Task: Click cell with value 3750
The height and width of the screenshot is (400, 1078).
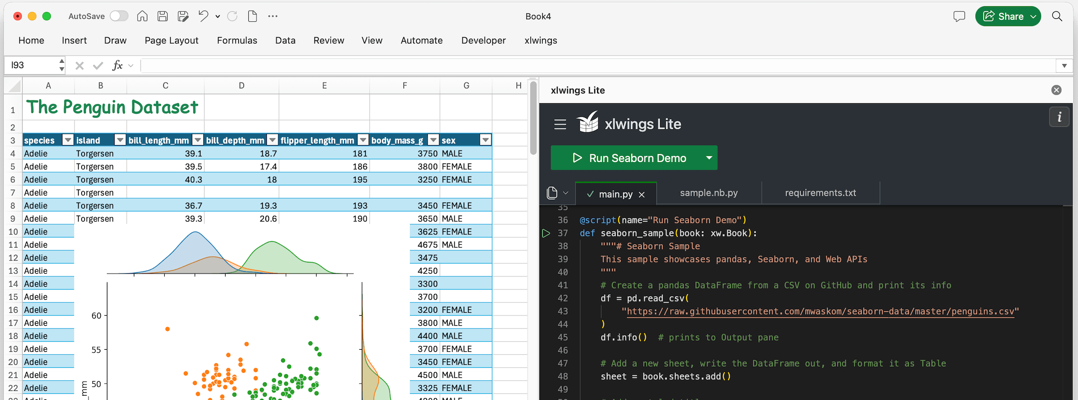Action: coord(405,153)
